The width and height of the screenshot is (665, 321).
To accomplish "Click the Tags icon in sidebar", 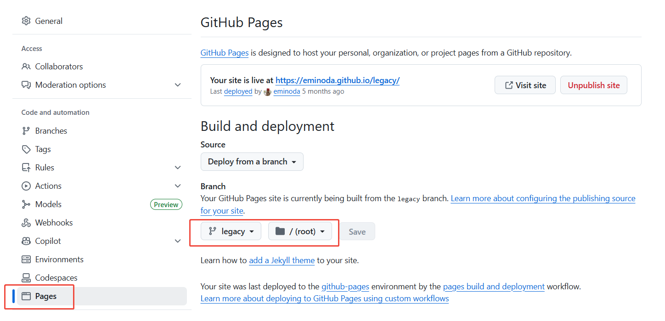I will point(26,149).
